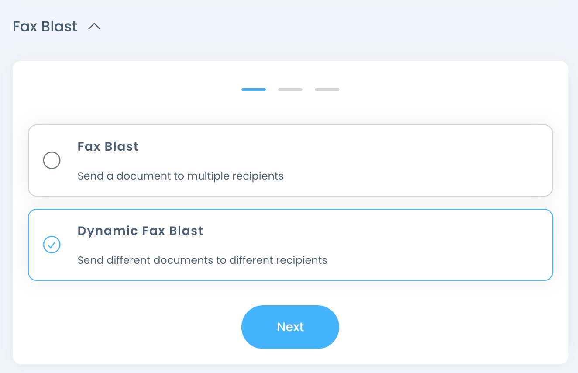
Task: Click the blue checkmark icon in selected option
Action: (x=52, y=245)
